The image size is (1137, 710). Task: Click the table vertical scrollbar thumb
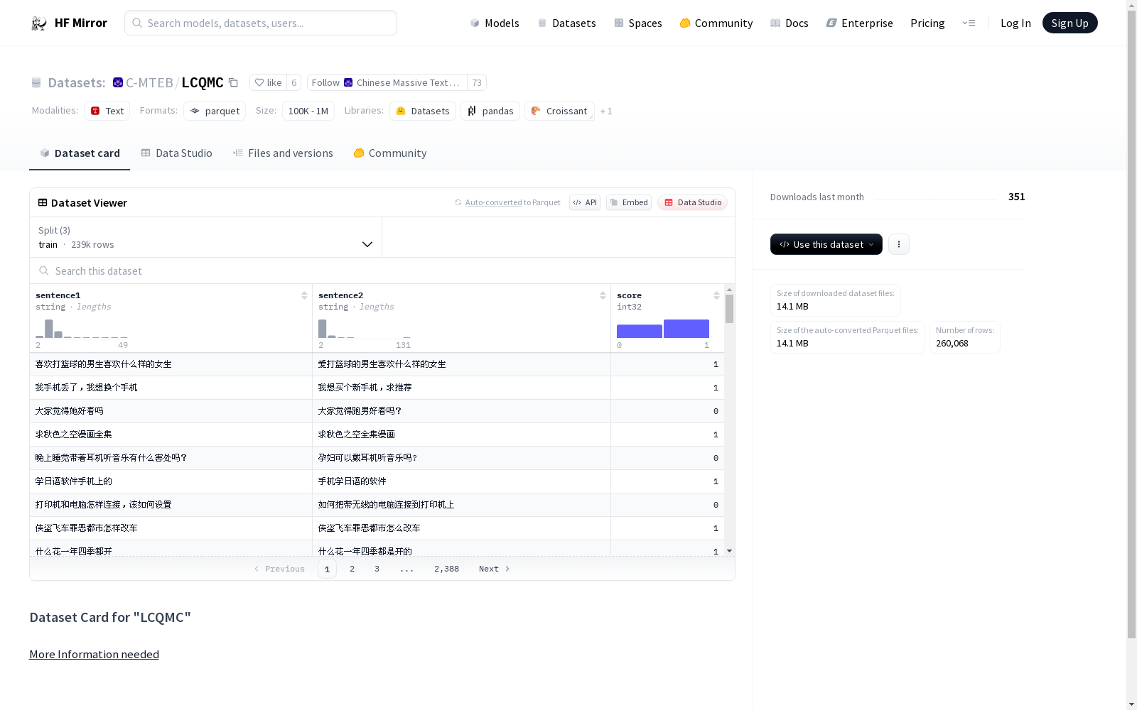tap(729, 309)
